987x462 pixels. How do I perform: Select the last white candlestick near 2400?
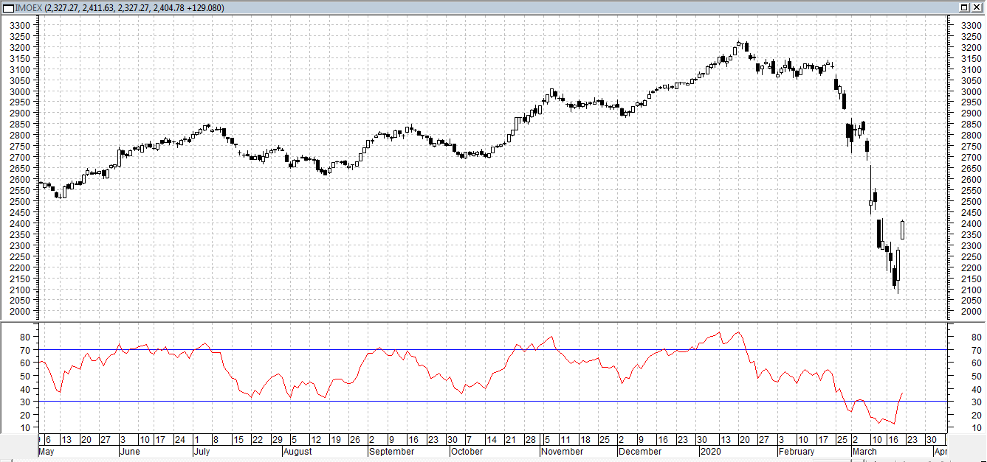(902, 229)
